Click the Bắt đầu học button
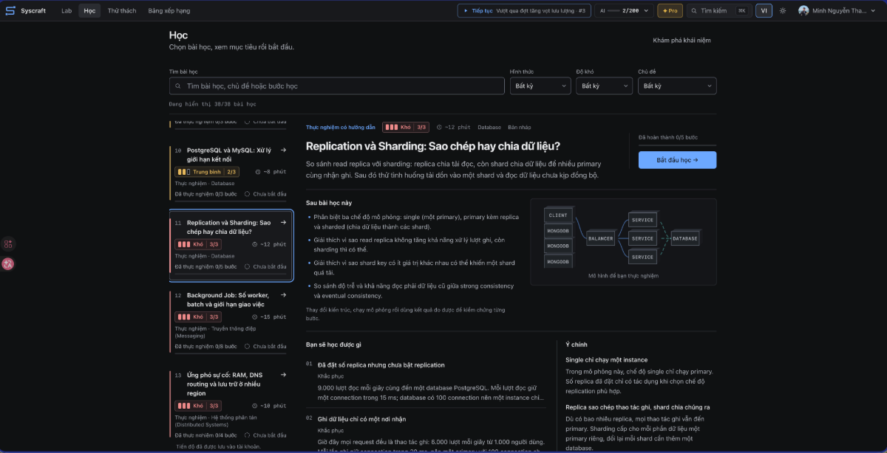 point(677,160)
